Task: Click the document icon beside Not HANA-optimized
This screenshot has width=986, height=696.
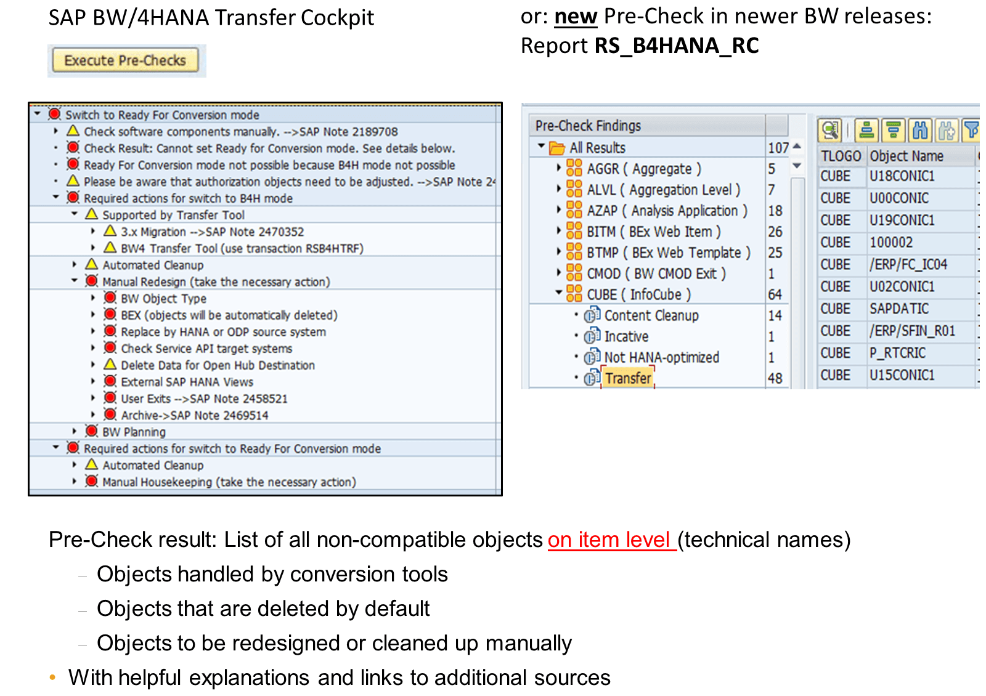Action: click(592, 357)
